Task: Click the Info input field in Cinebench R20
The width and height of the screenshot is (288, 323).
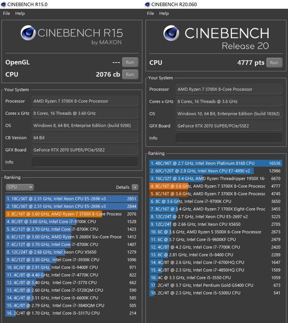Action: [229, 138]
